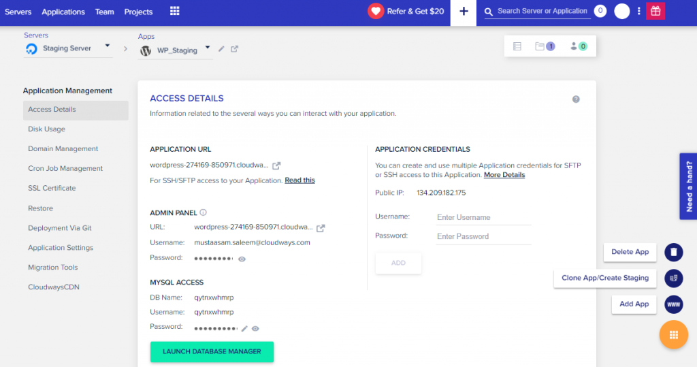This screenshot has height=367, width=697.
Task: Open the notifications counter showing 0
Action: coord(600,11)
